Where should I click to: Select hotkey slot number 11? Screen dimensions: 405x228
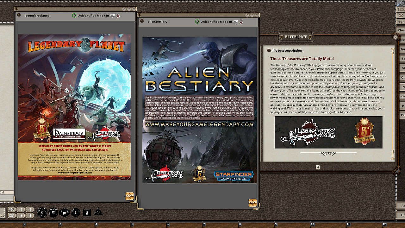click(348, 224)
